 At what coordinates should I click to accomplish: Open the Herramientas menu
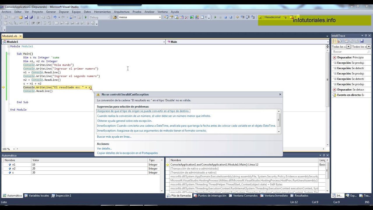[x=102, y=12]
